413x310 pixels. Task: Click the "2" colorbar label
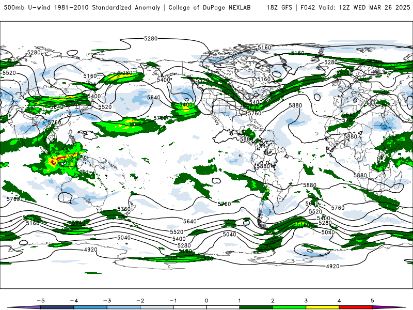click(x=273, y=301)
